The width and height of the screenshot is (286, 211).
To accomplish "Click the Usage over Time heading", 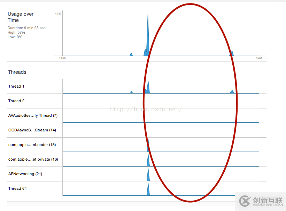I will coord(21,17).
